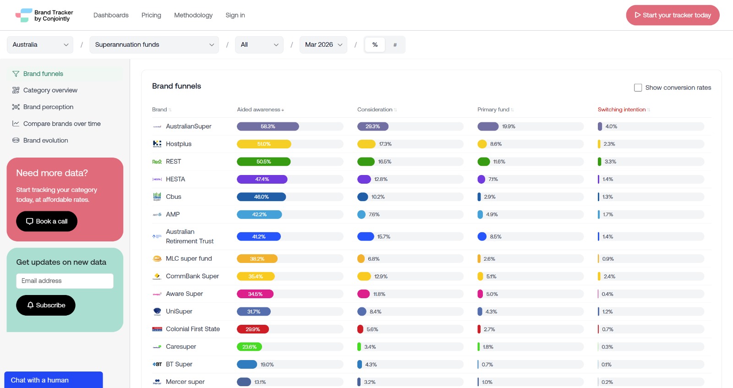Screen dimensions: 733x388
Task: Click the Colonial First State logo
Action: click(x=157, y=329)
